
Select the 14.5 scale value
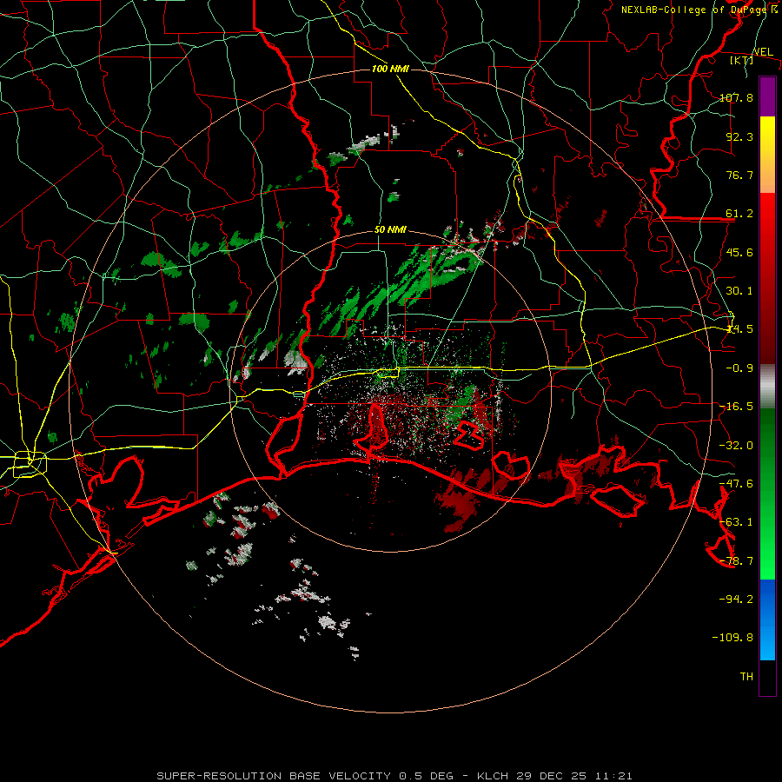tap(739, 329)
